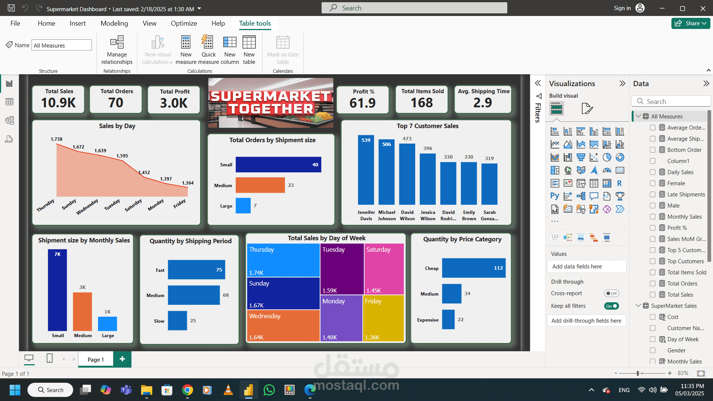Click the zoom slider handle

click(638, 373)
